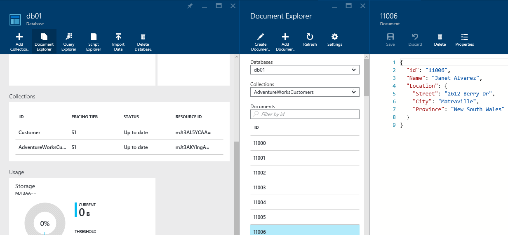508x235 pixels.
Task: Click the "Matraville" city value
Action: 458,101
